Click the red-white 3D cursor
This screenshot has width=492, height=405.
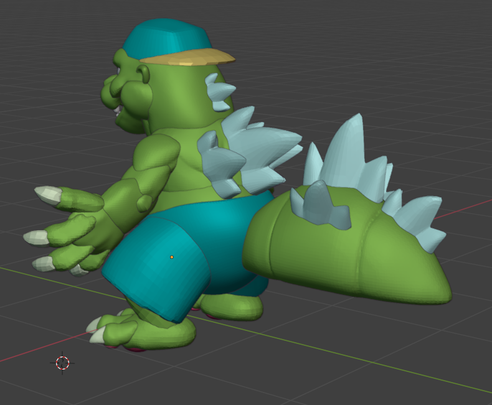(x=62, y=363)
